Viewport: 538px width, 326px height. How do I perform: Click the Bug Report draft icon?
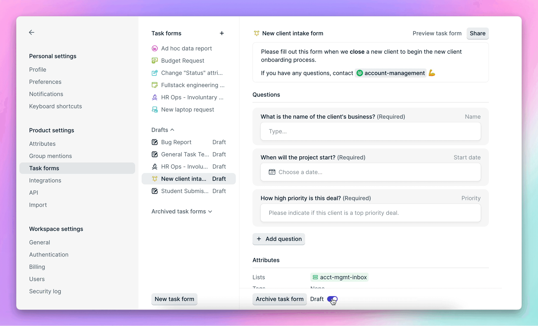pyautogui.click(x=155, y=142)
